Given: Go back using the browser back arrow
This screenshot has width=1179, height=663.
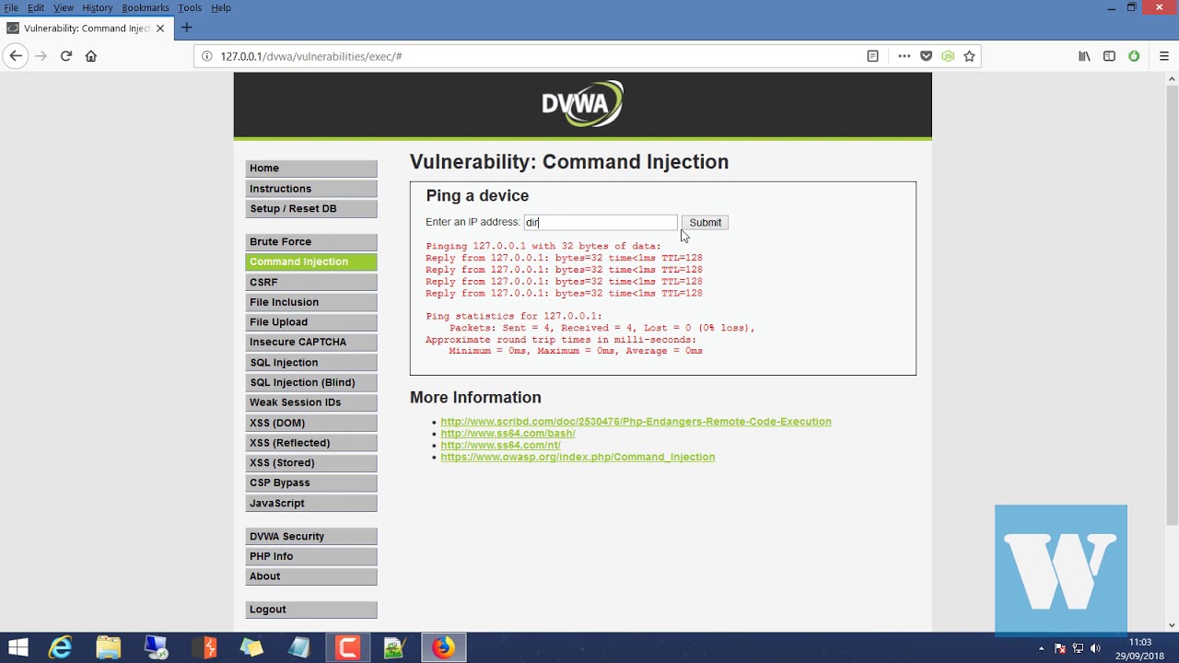Looking at the screenshot, I should (x=16, y=56).
